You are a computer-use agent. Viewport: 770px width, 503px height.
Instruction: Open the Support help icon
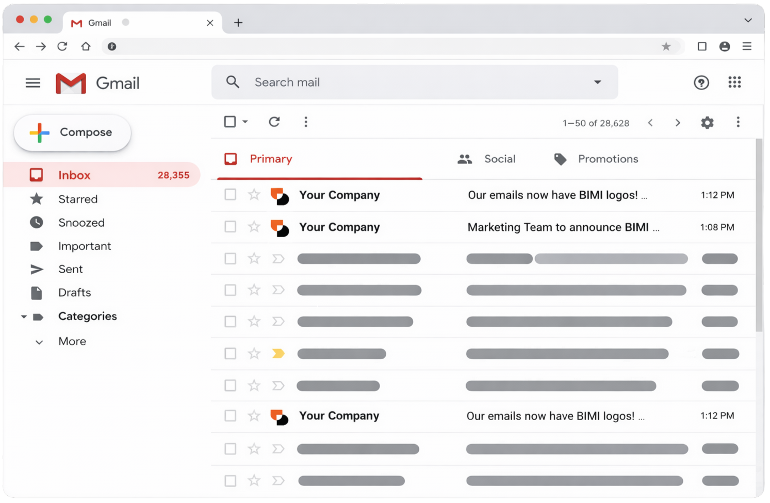pyautogui.click(x=701, y=82)
